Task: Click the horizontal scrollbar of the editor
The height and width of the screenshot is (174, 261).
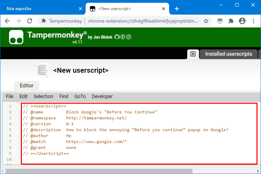Action: click(x=99, y=171)
